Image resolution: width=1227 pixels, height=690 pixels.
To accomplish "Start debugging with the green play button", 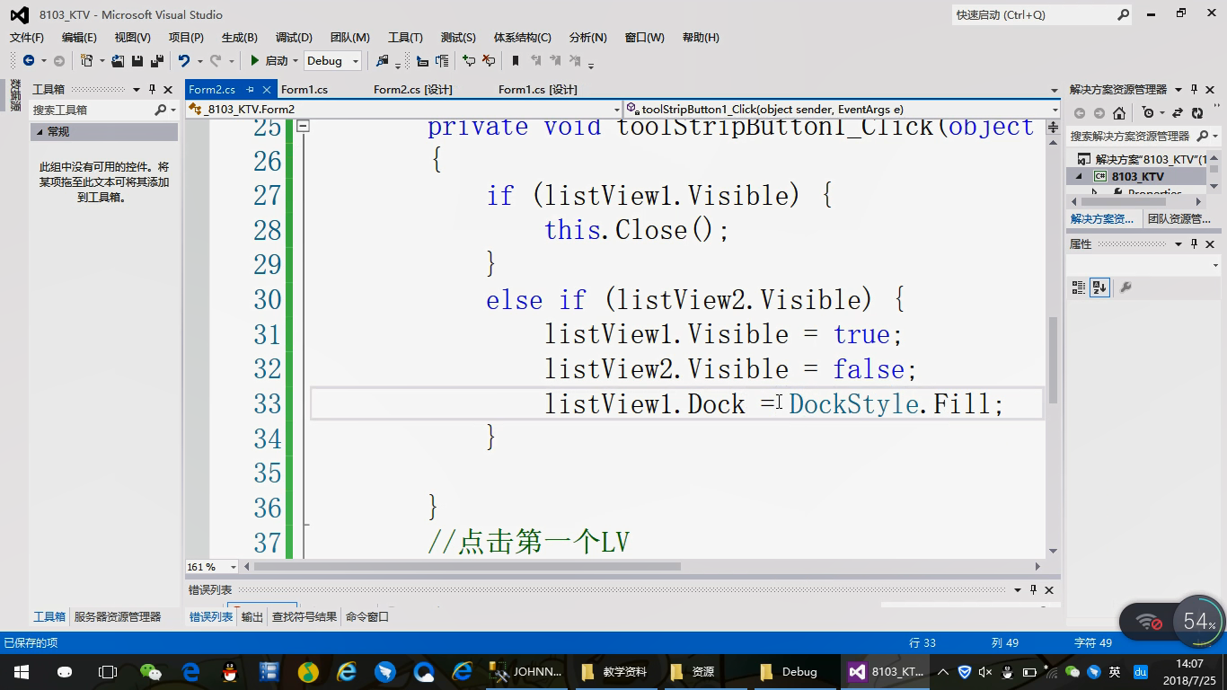I will pos(255,61).
